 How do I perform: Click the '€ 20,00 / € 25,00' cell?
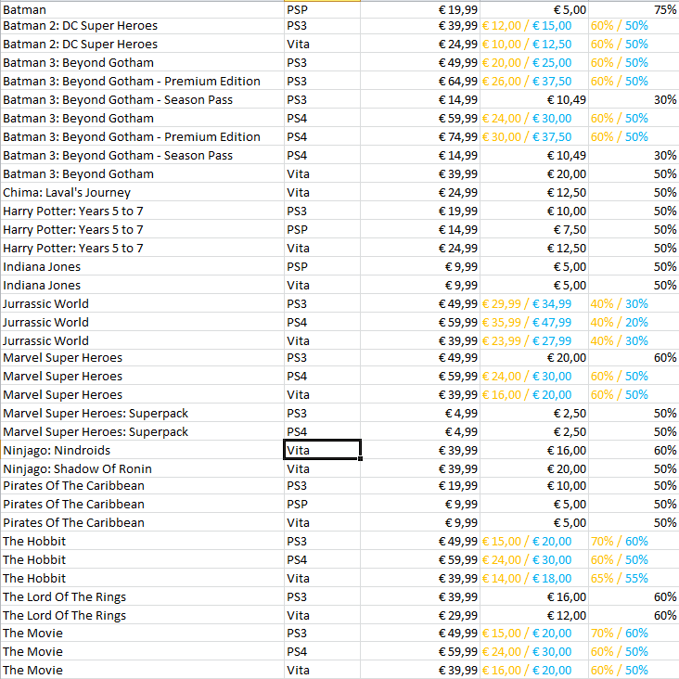[534, 62]
